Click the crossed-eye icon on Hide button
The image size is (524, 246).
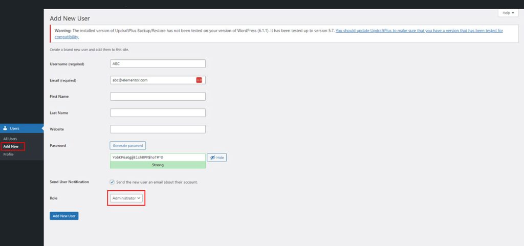pos(212,158)
